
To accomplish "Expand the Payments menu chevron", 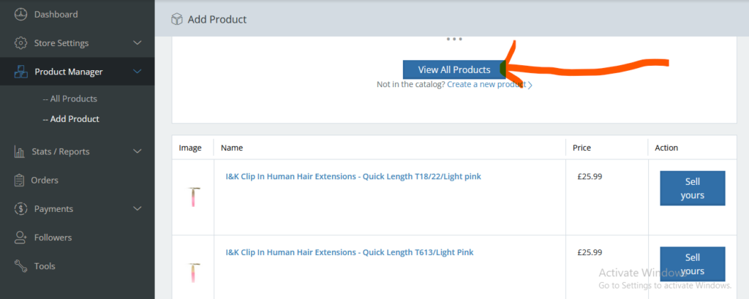I will [137, 209].
